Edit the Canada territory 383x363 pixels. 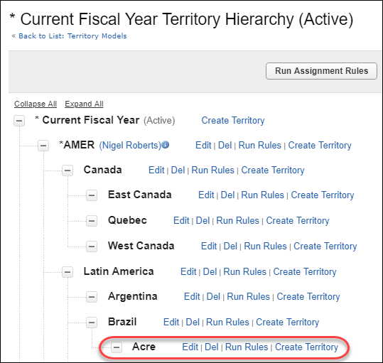(x=156, y=170)
